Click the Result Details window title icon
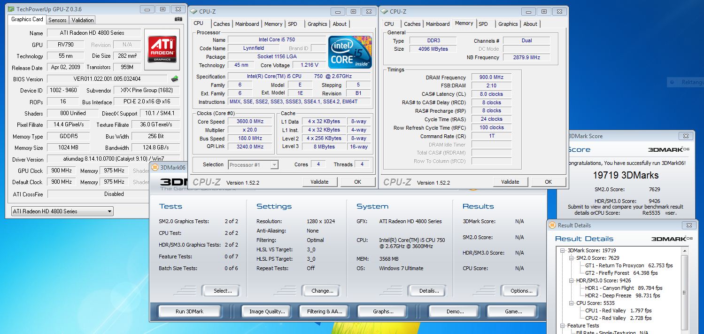 pos(553,225)
